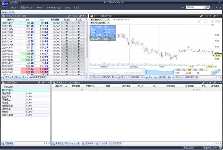Click the blue arrow icon beside symbol search

click(x=183, y=8)
